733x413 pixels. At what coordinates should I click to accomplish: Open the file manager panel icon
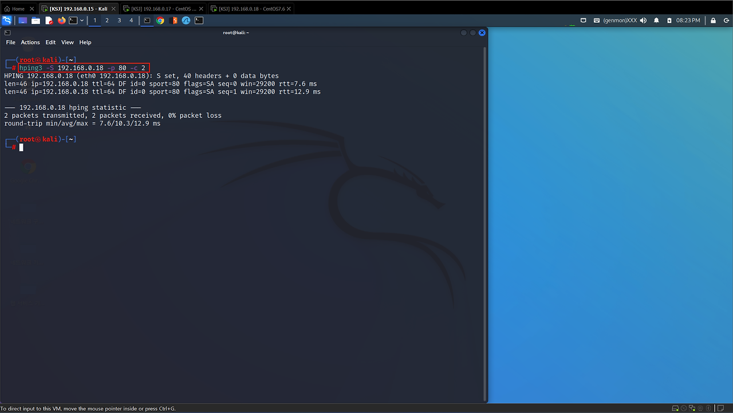click(36, 21)
